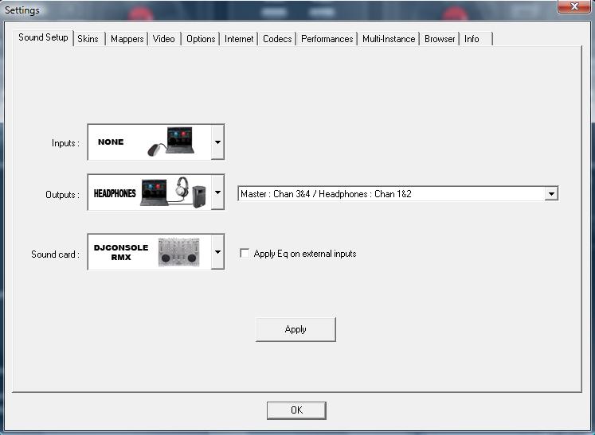Screen dimensions: 595x435
Task: Click the Inputs : field label
Action: 65,143
